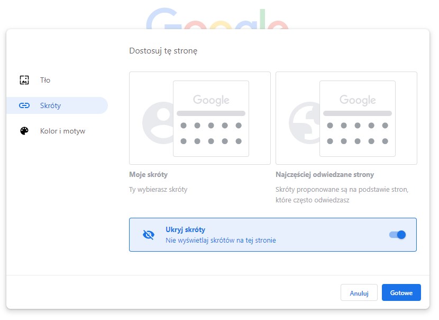This screenshot has width=439, height=320.
Task: Click the Kolor i motyw palette icon
Action: point(24,131)
